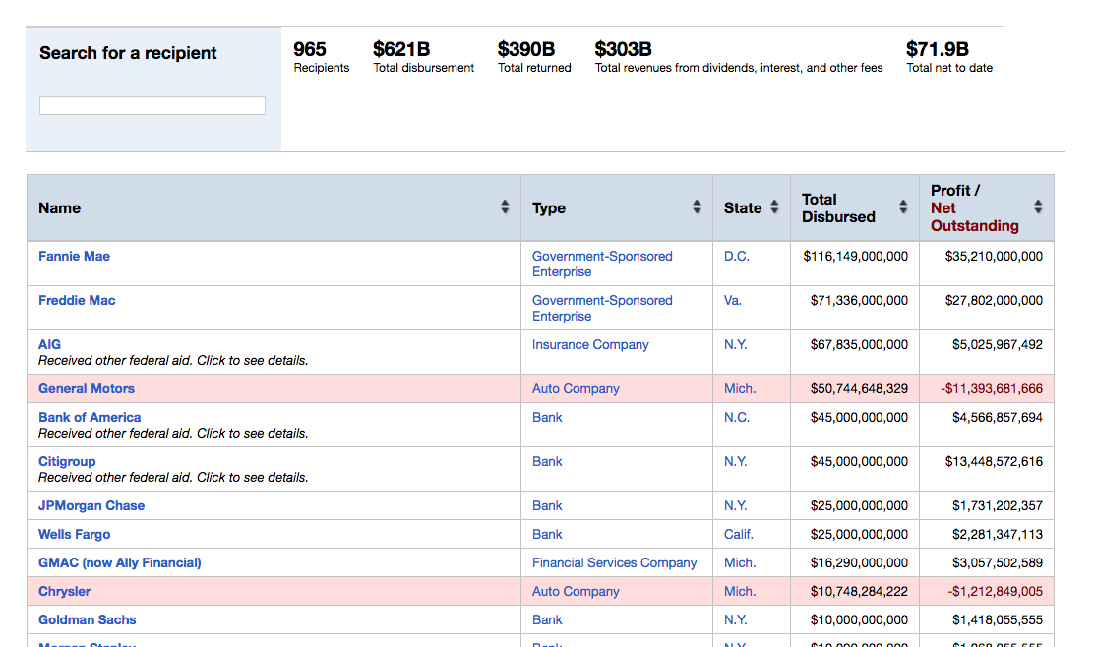Sort the table by the State column arrows

point(774,206)
